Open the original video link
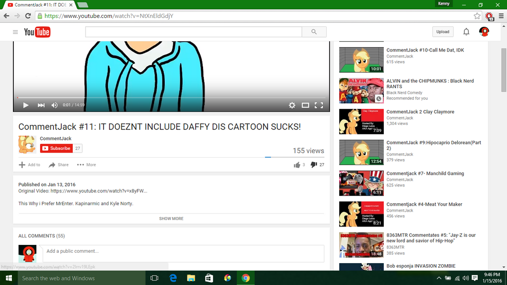This screenshot has width=507, height=285. 99,191
